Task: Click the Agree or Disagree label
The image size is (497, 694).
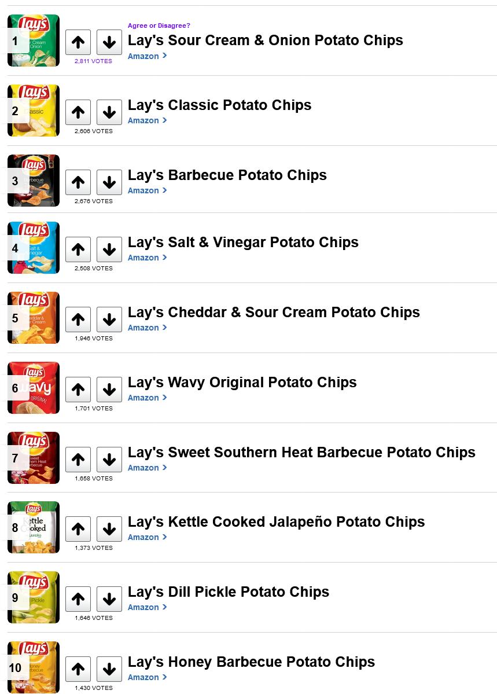Action: tap(159, 25)
